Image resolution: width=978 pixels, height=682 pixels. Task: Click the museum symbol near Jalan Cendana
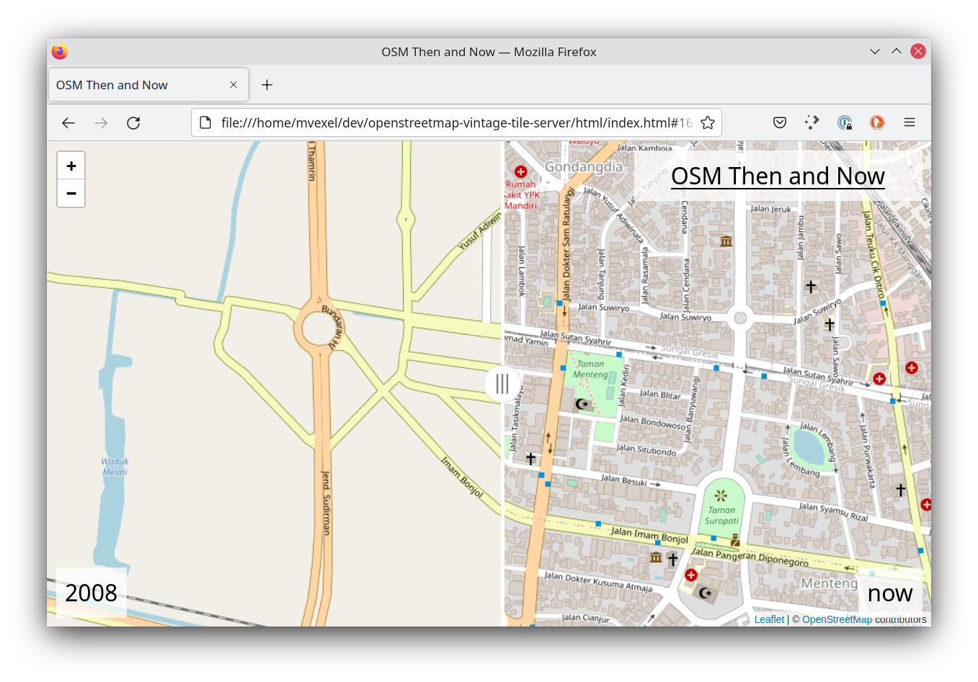(x=725, y=241)
